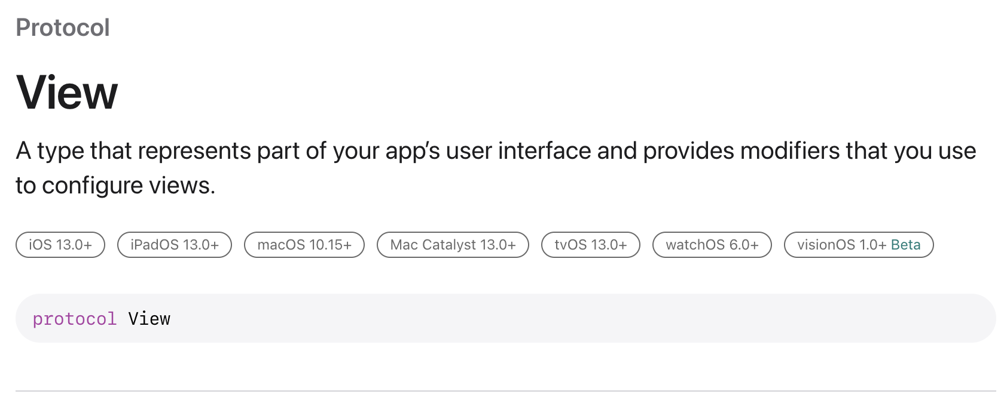The image size is (1007, 394).
Task: Select the macOS 10.15+ availability badge
Action: click(304, 245)
